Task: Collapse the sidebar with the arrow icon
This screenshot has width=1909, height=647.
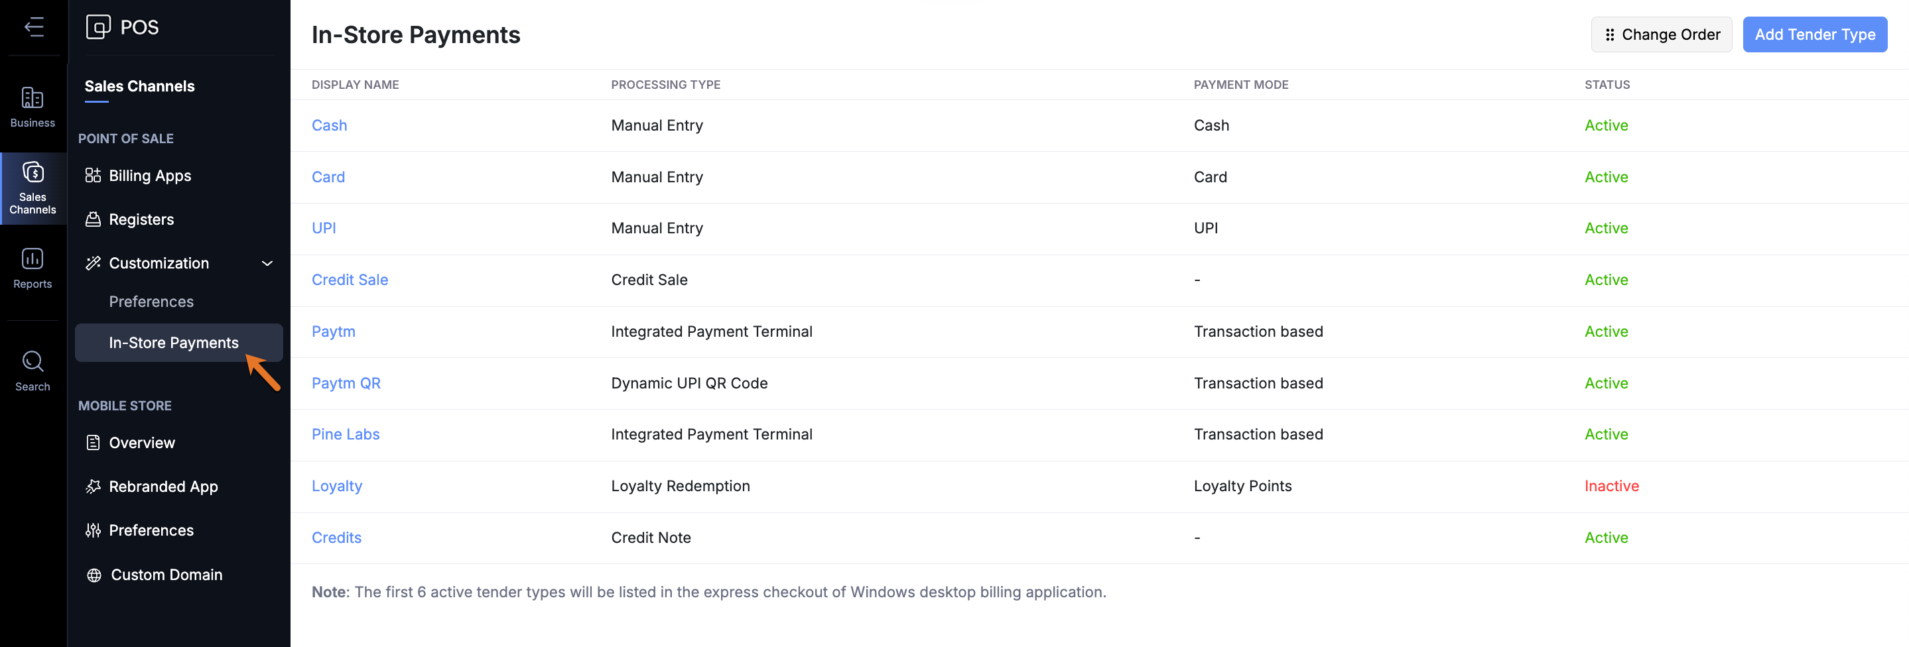Action: [34, 27]
